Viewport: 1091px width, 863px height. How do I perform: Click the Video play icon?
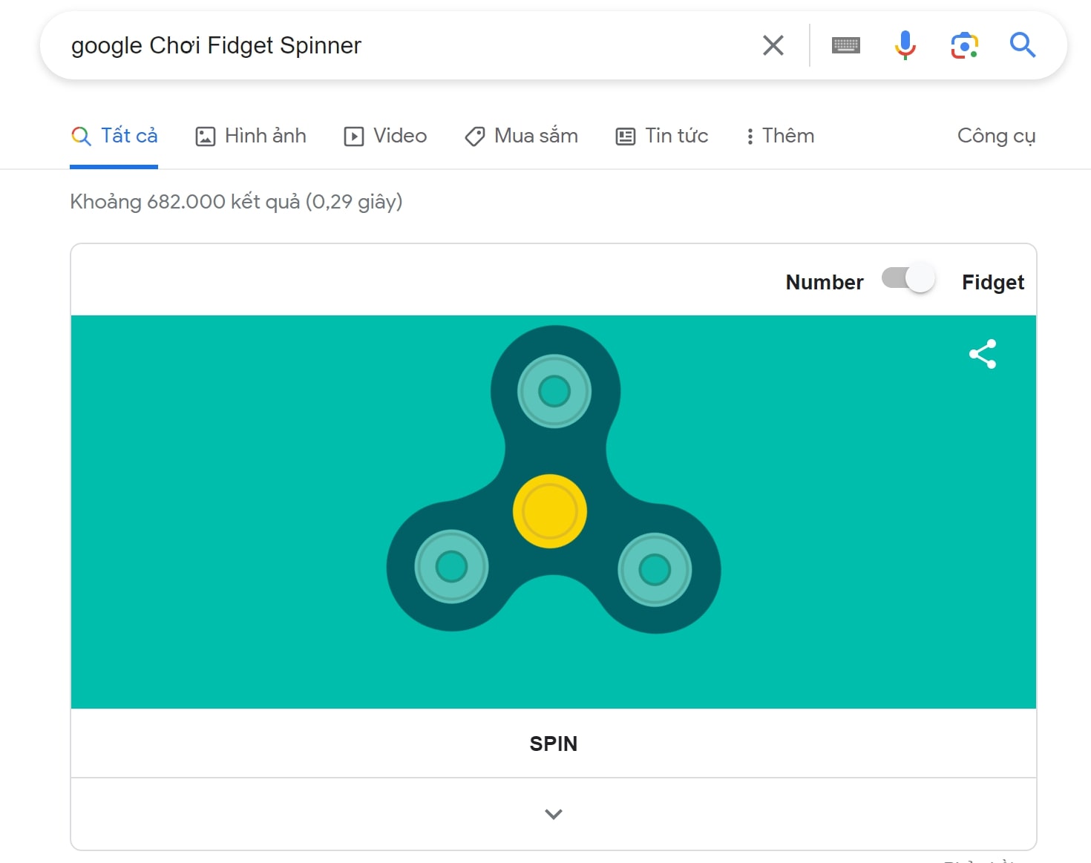click(x=354, y=136)
